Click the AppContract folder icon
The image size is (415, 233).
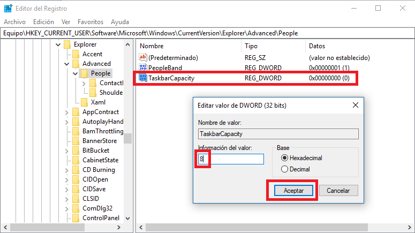pos(76,112)
